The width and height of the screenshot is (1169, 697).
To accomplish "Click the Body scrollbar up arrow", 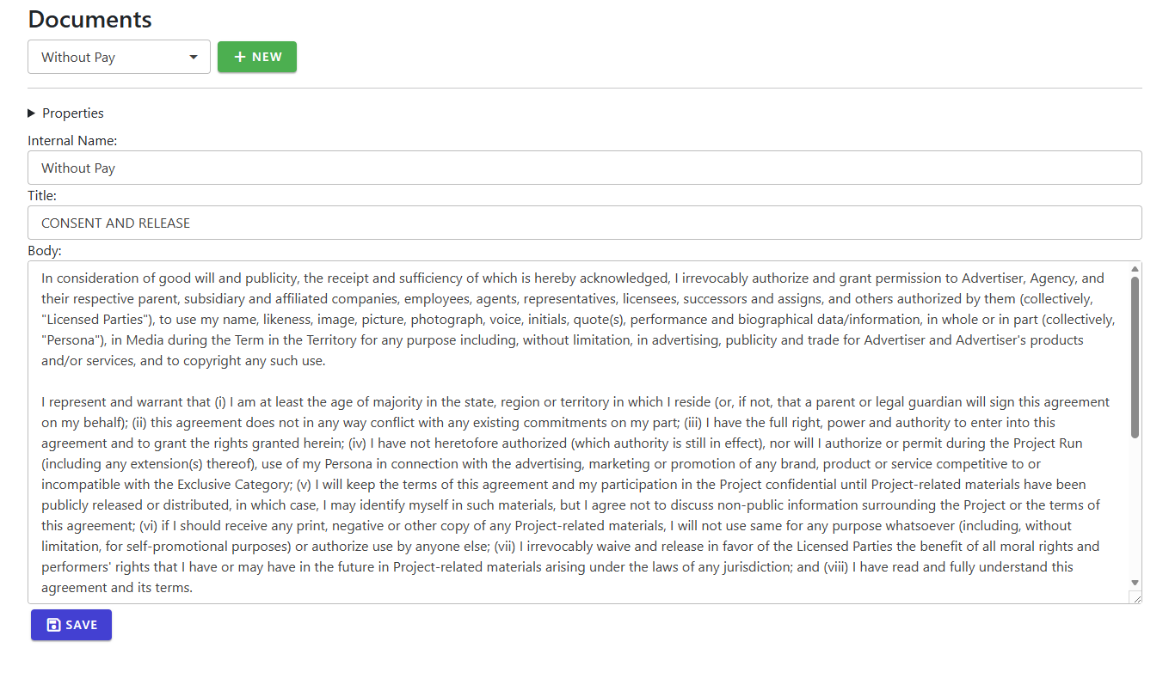I will [1135, 268].
